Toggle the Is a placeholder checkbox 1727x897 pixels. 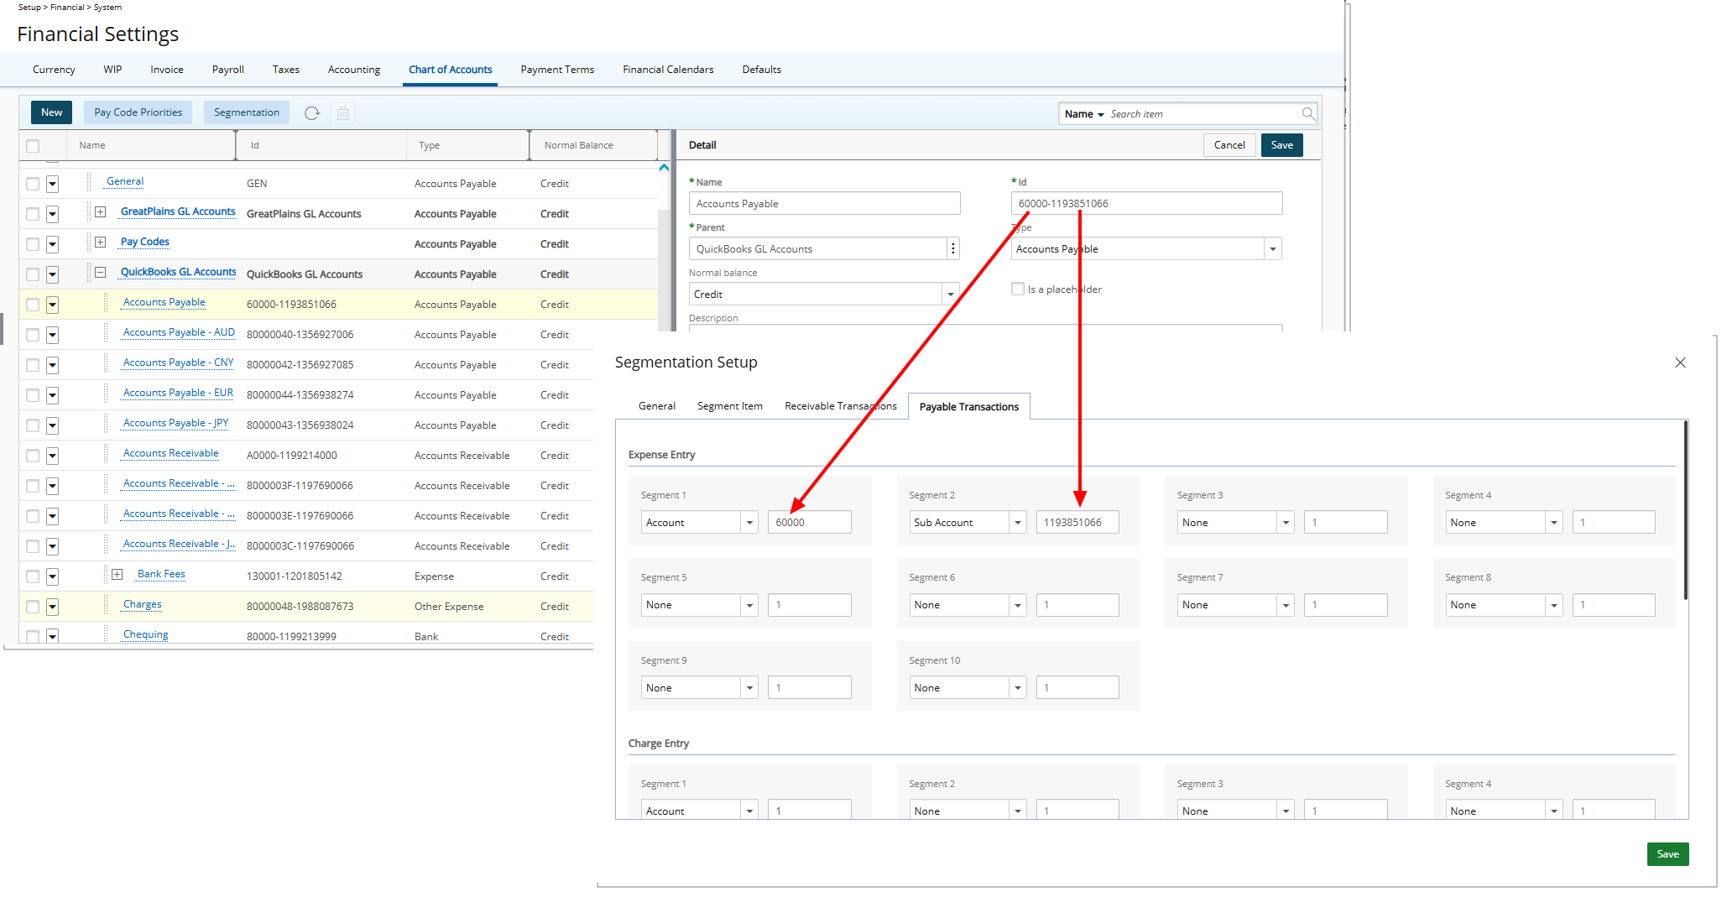click(x=1018, y=289)
